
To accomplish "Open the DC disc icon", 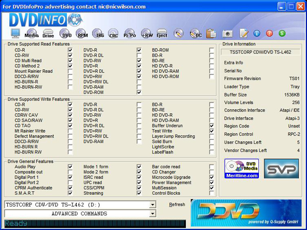I will pyautogui.click(x=195, y=33).
